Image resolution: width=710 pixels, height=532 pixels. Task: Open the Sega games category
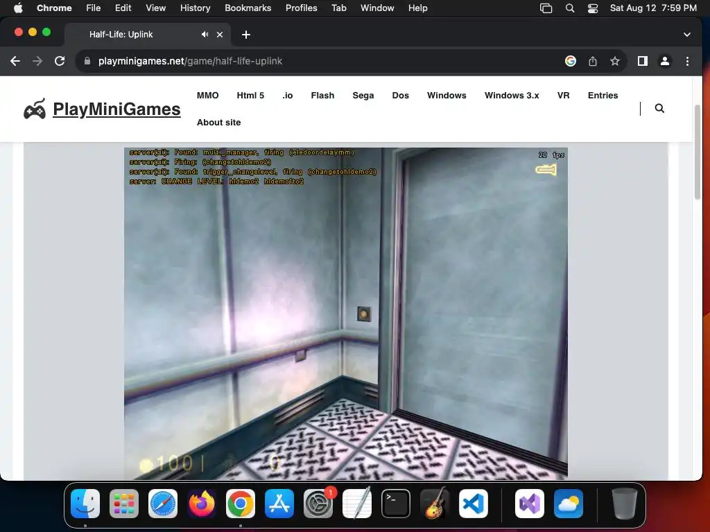[363, 96]
